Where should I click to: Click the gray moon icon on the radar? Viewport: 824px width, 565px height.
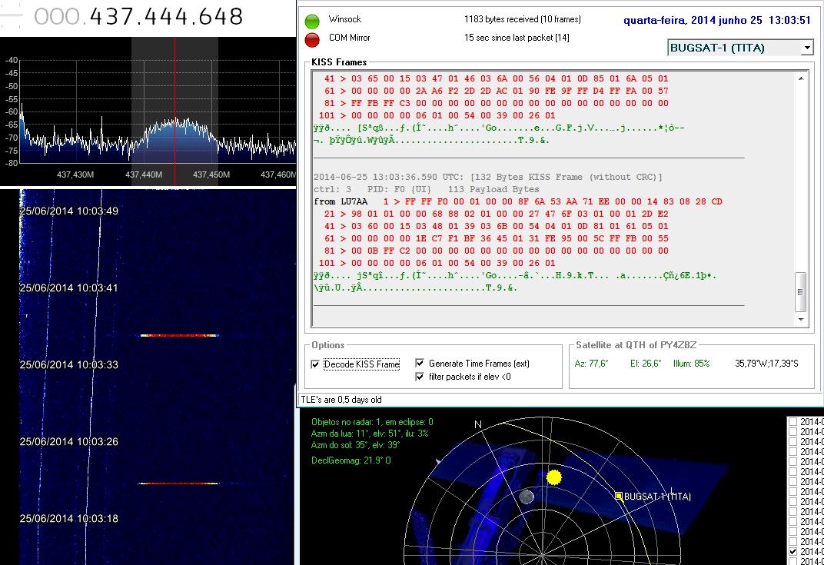[527, 496]
